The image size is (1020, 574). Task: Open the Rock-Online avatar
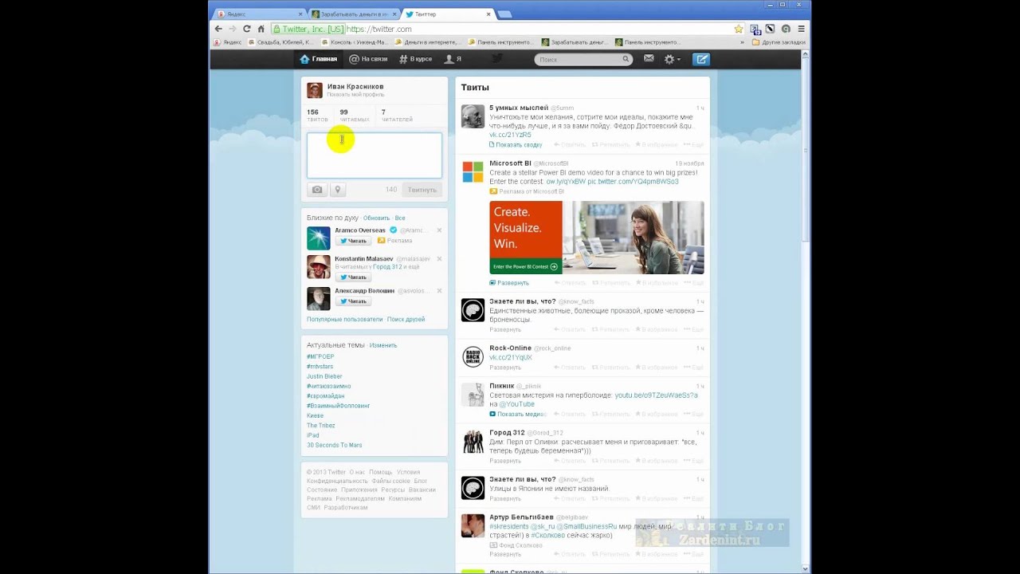473,356
